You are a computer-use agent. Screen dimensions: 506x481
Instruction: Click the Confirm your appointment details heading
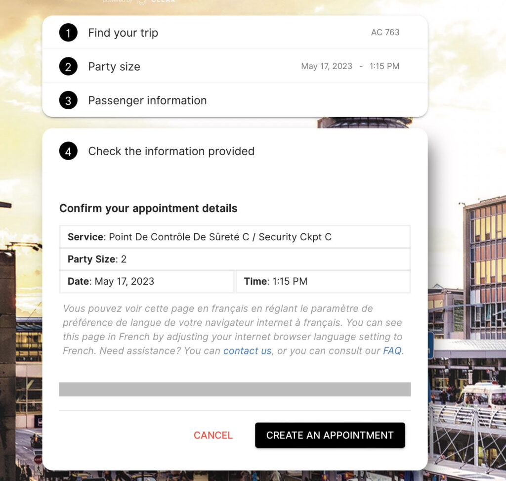coord(148,208)
